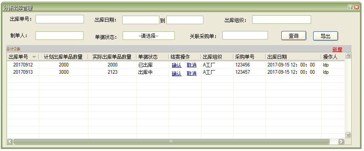
Task: Open the 单据状态 请选择 dropdown
Action: click(149, 36)
